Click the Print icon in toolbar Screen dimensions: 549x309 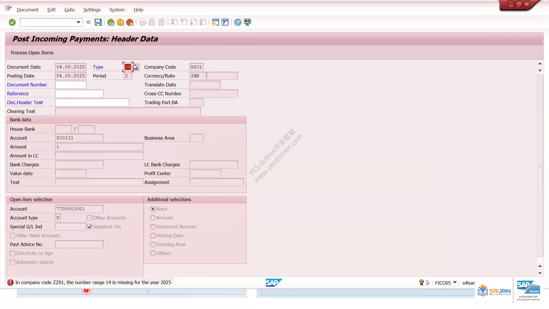click(142, 22)
